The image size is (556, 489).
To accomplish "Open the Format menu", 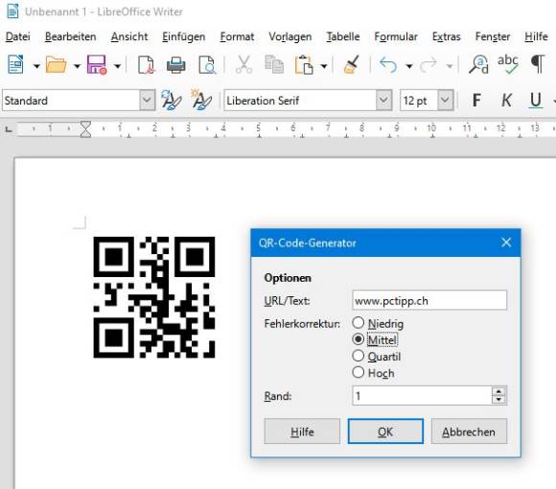I will [237, 36].
